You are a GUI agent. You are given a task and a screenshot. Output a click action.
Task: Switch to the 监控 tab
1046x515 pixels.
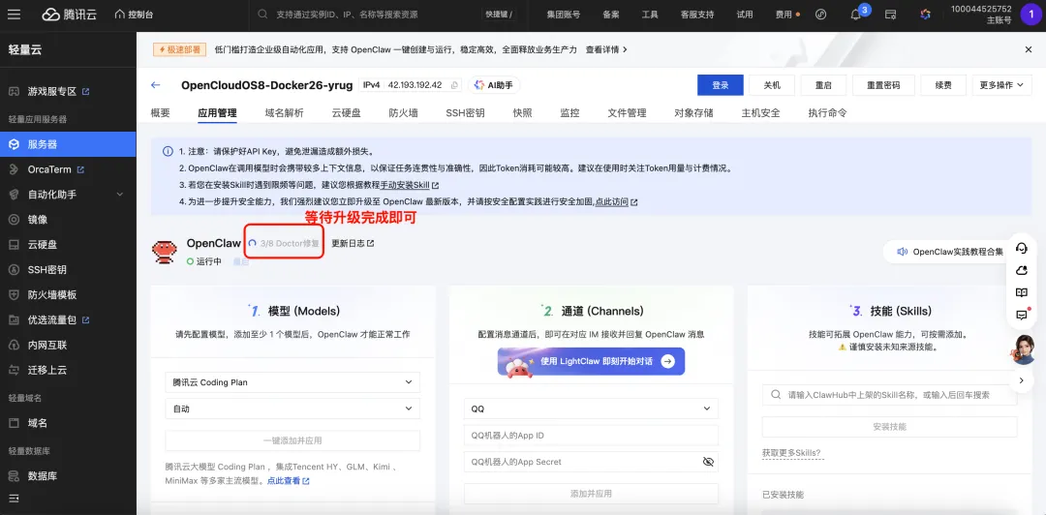pos(569,113)
